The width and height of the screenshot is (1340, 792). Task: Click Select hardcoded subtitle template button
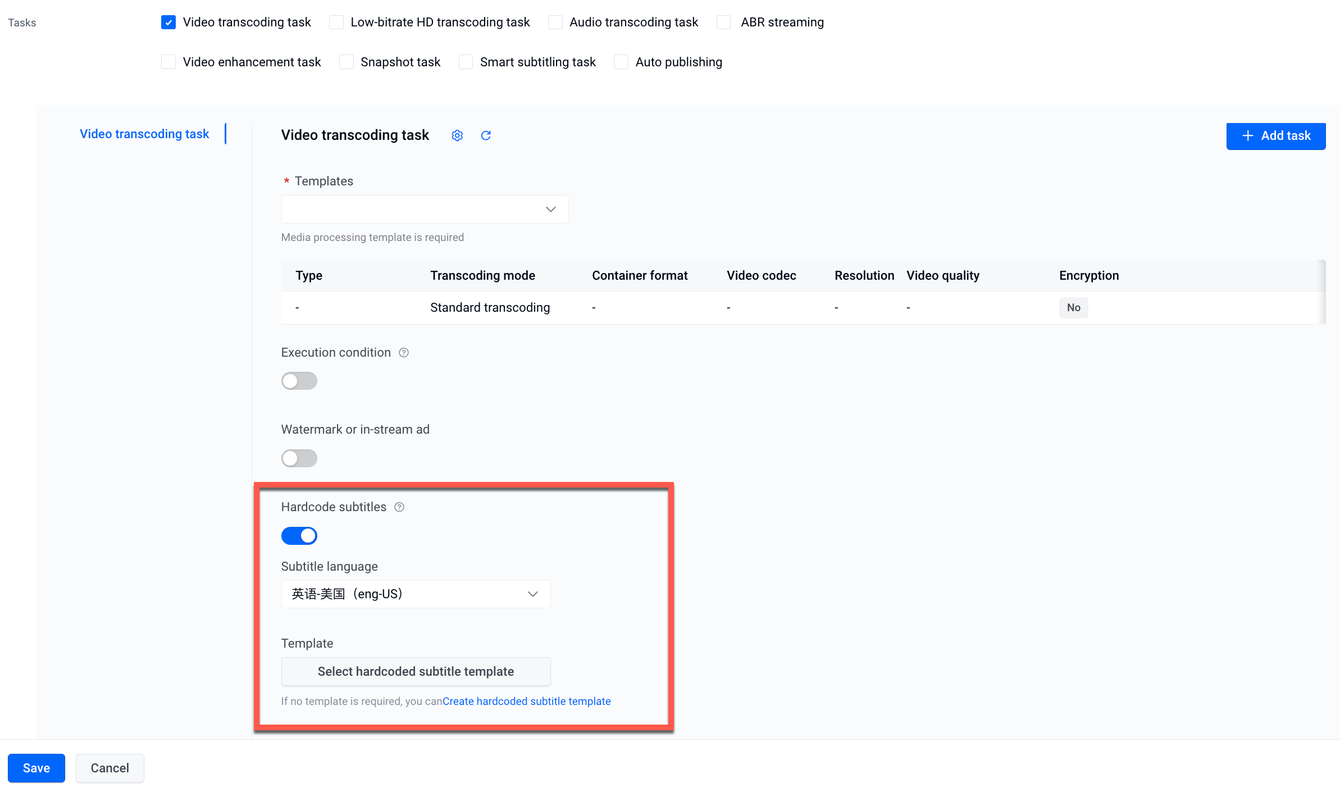[416, 672]
